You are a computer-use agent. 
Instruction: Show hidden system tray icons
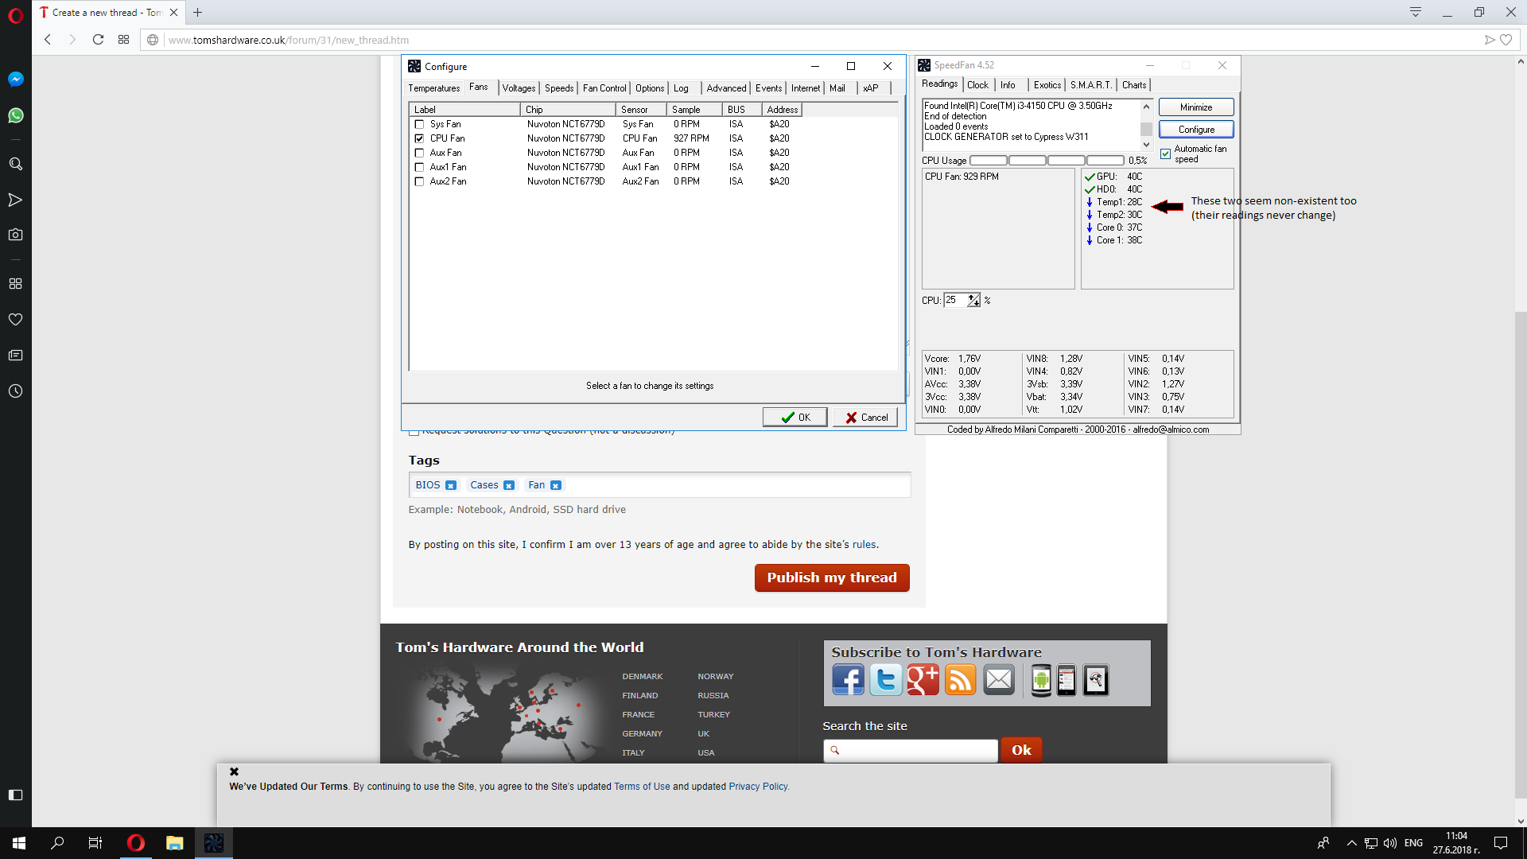click(x=1351, y=843)
